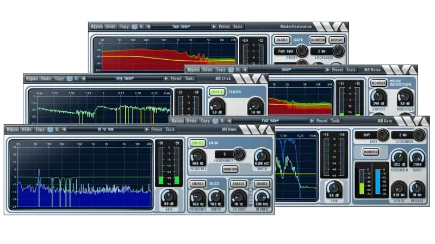Screen dimensions: 435x244
Task: Enable the LO FREQ brickwall filter
Action: click(238, 184)
